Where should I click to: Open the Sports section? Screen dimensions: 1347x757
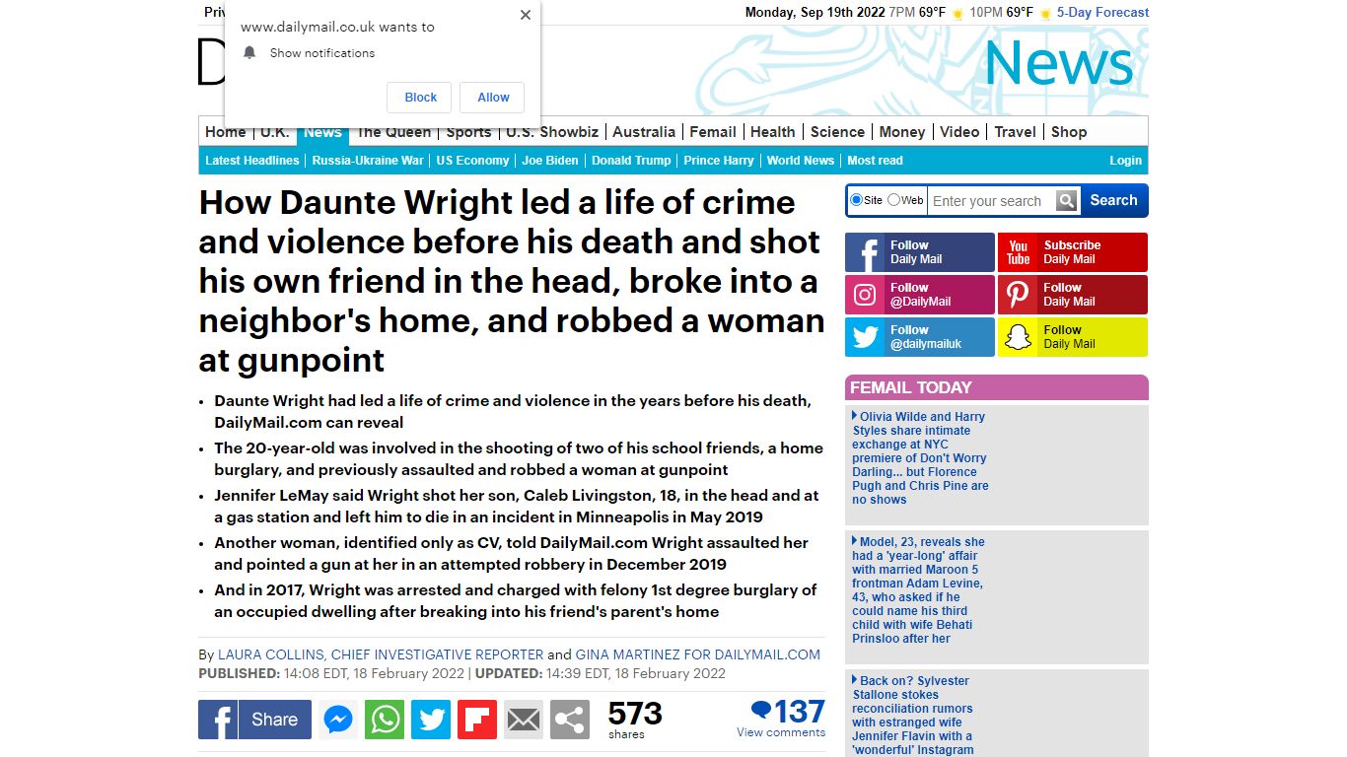468,132
